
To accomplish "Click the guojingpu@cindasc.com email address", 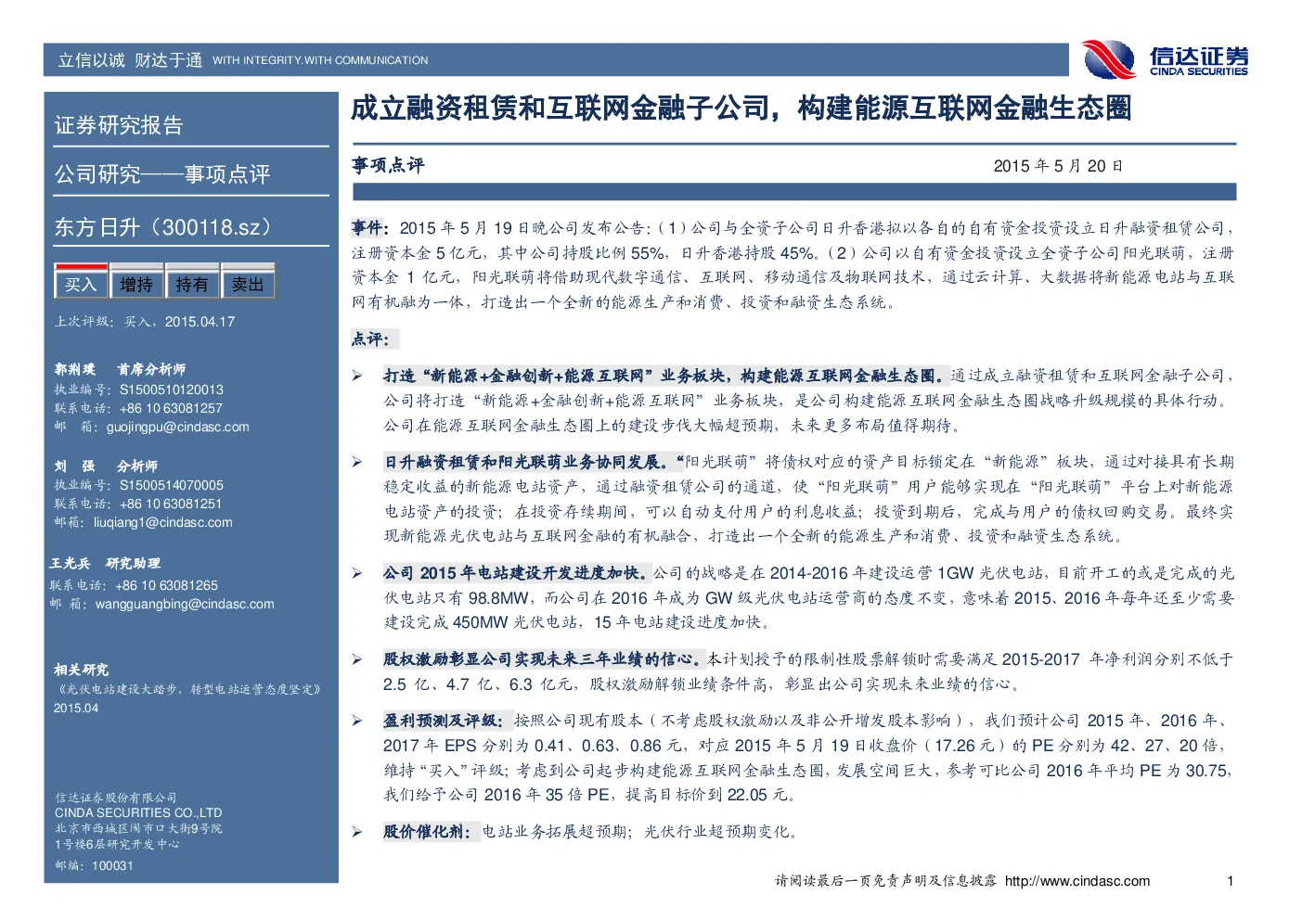I will tap(178, 427).
